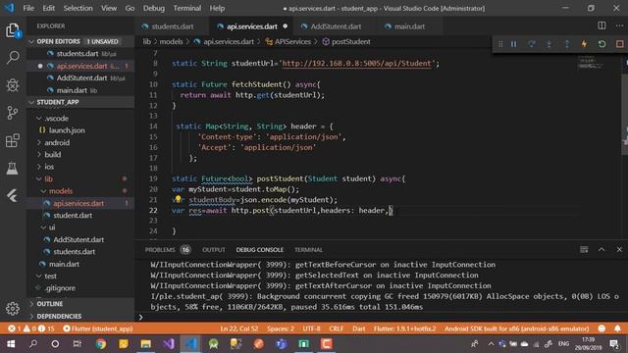Open the Debug view bug icon
This screenshot has width=628, height=353.
click(13, 85)
